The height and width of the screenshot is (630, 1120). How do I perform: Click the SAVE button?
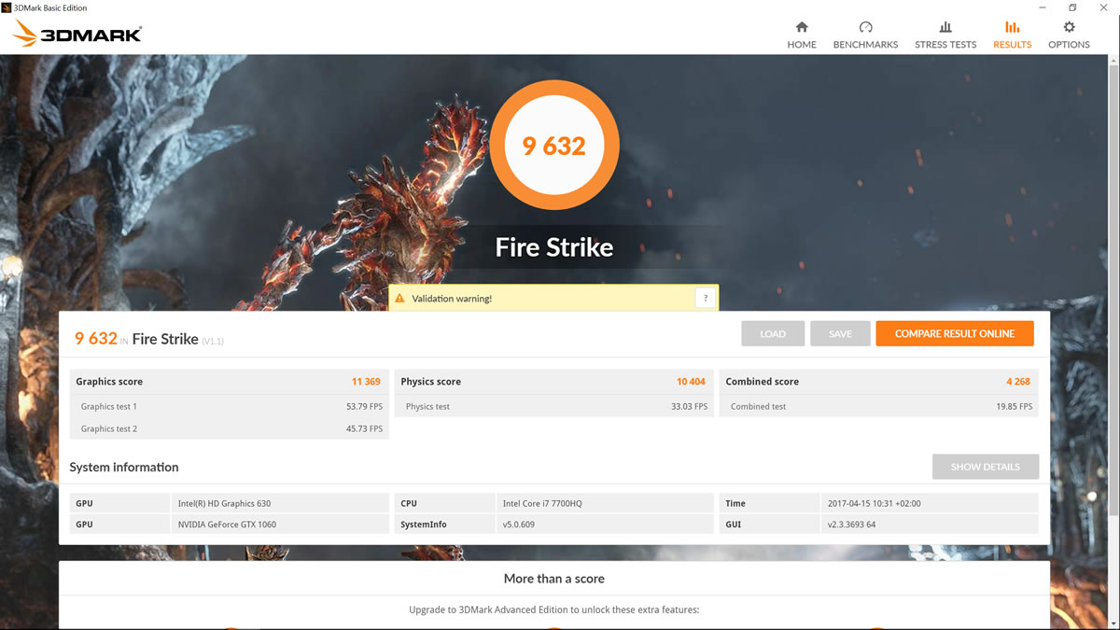[840, 333]
